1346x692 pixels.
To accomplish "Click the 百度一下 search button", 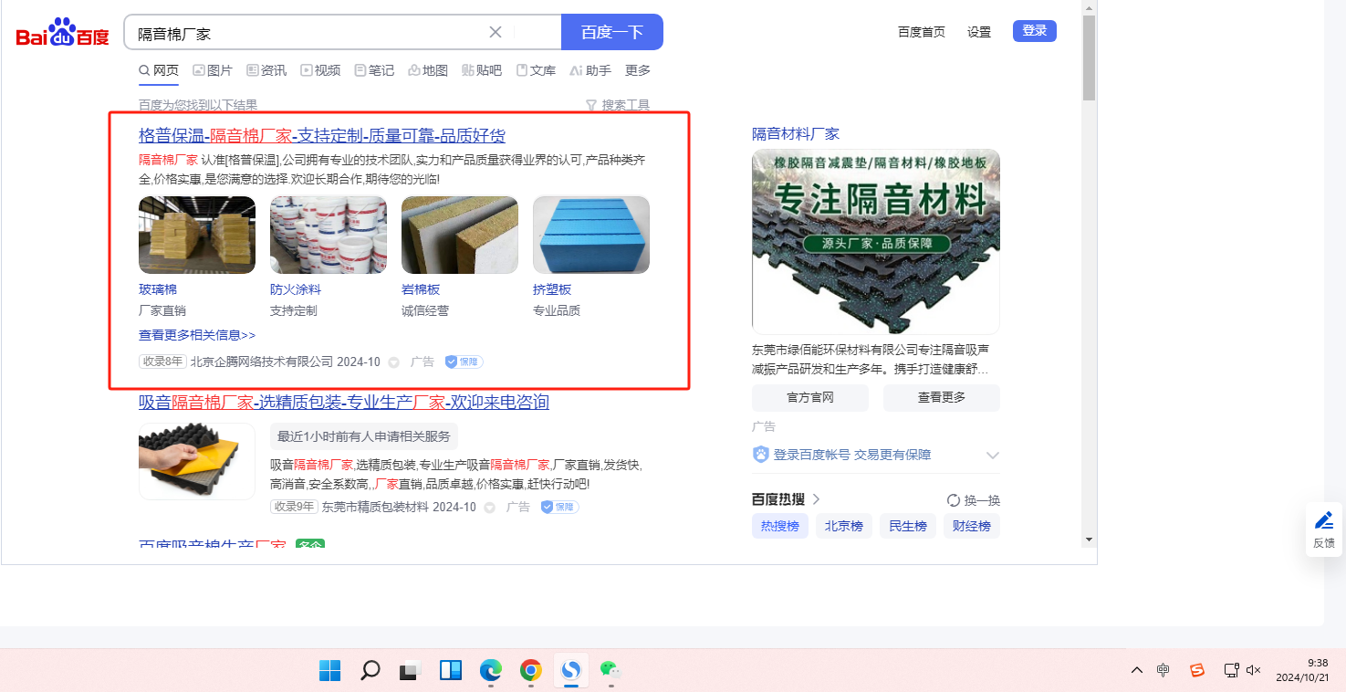I will pos(612,32).
